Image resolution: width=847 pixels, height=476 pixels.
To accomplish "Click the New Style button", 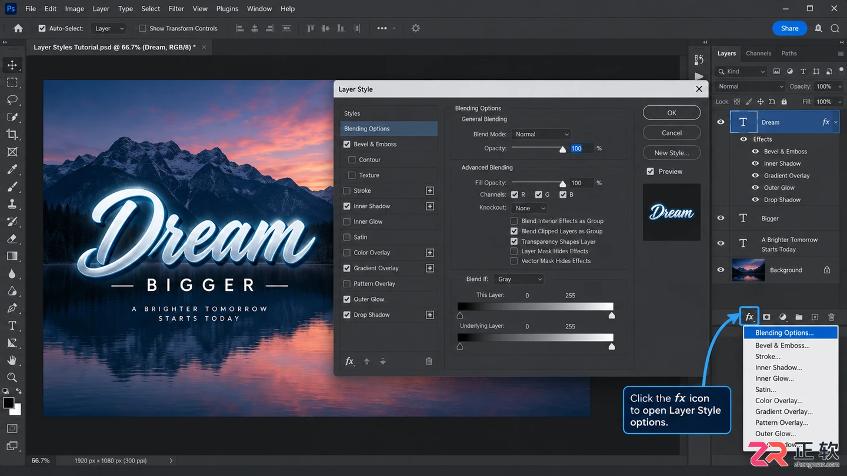I will [x=672, y=153].
